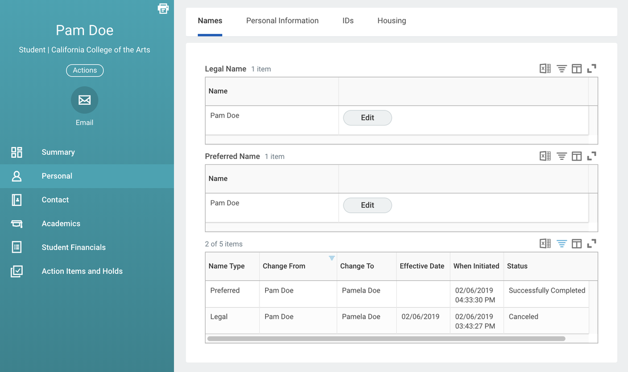This screenshot has width=628, height=372.
Task: Open the Personal Information tab
Action: (x=282, y=21)
